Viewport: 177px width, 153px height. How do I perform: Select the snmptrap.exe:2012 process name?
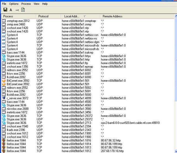click(18, 21)
